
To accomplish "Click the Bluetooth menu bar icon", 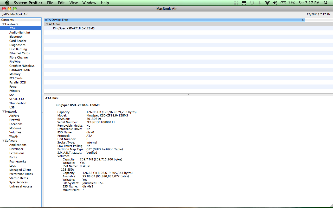I will pos(259,3).
